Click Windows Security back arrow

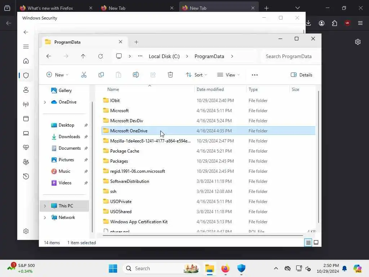tap(26, 32)
